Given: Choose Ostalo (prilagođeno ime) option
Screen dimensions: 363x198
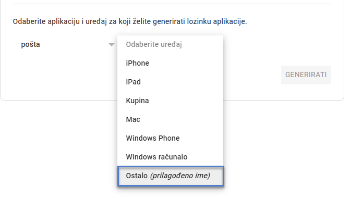Looking at the screenshot, I should (x=171, y=176).
